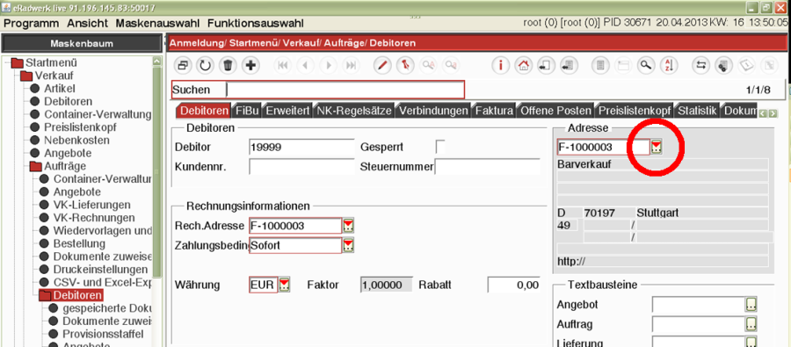Switch to the Verbindungen tab
Viewport: 791px width, 347px height.
point(433,111)
